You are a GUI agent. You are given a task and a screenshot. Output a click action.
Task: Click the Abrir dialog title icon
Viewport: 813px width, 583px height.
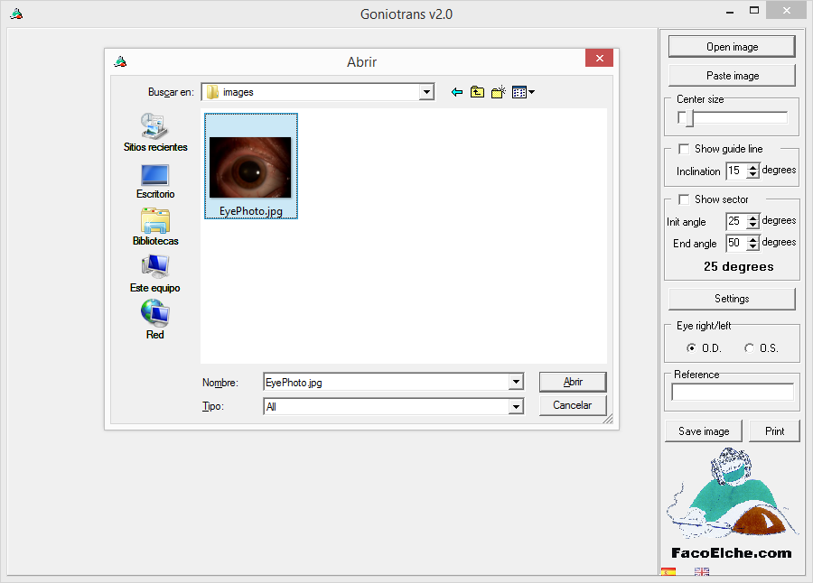click(120, 61)
